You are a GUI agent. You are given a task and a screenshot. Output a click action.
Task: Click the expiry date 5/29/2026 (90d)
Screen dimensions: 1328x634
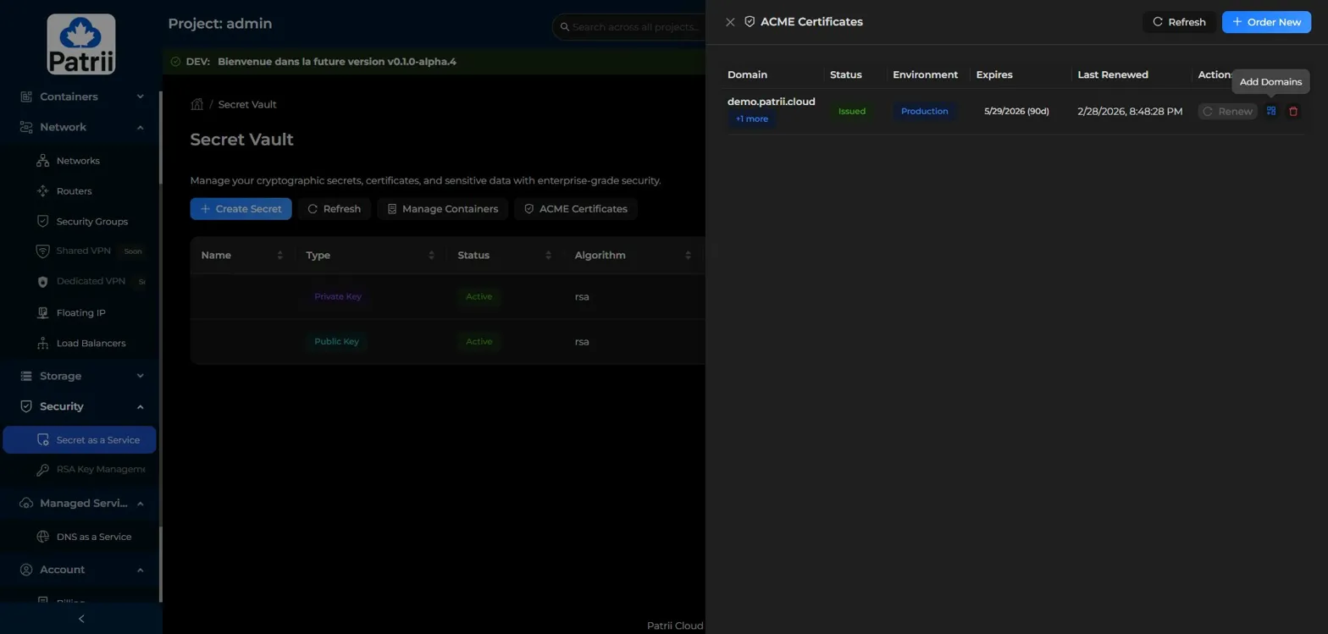[1016, 112]
